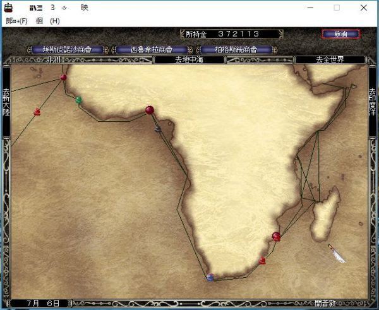Select the large red port on southeast Africa coast
This screenshot has width=379, height=310.
[x=275, y=236]
